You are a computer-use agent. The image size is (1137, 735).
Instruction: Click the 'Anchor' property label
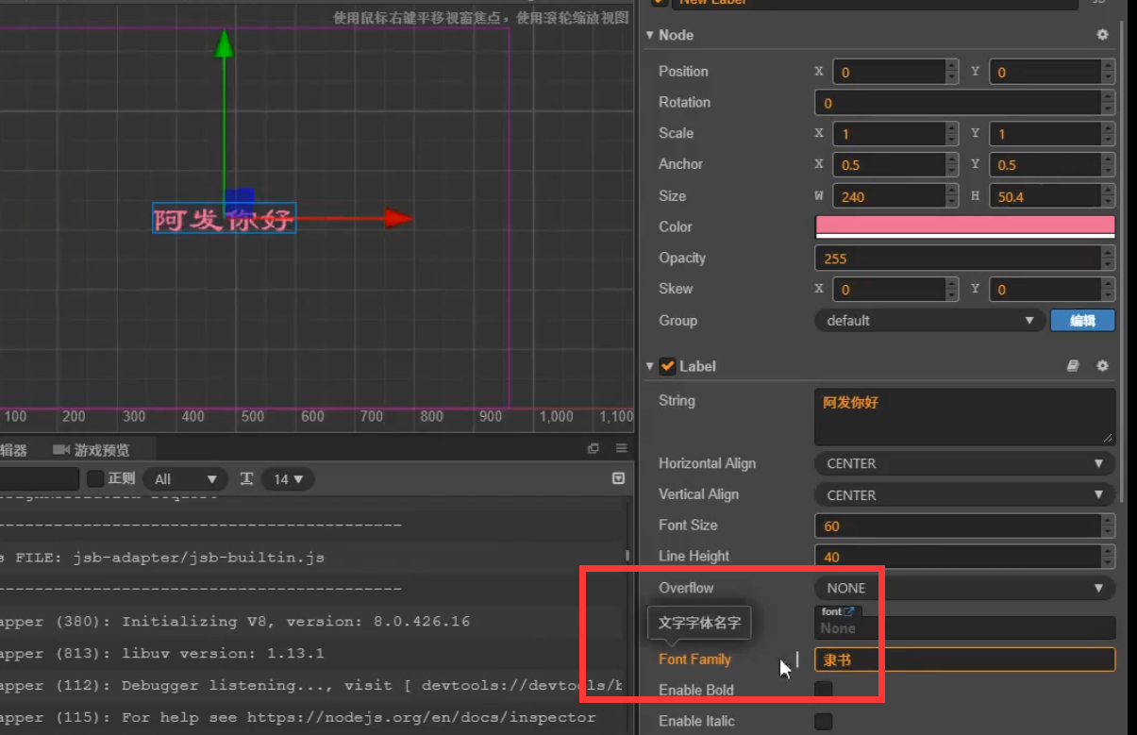[680, 164]
